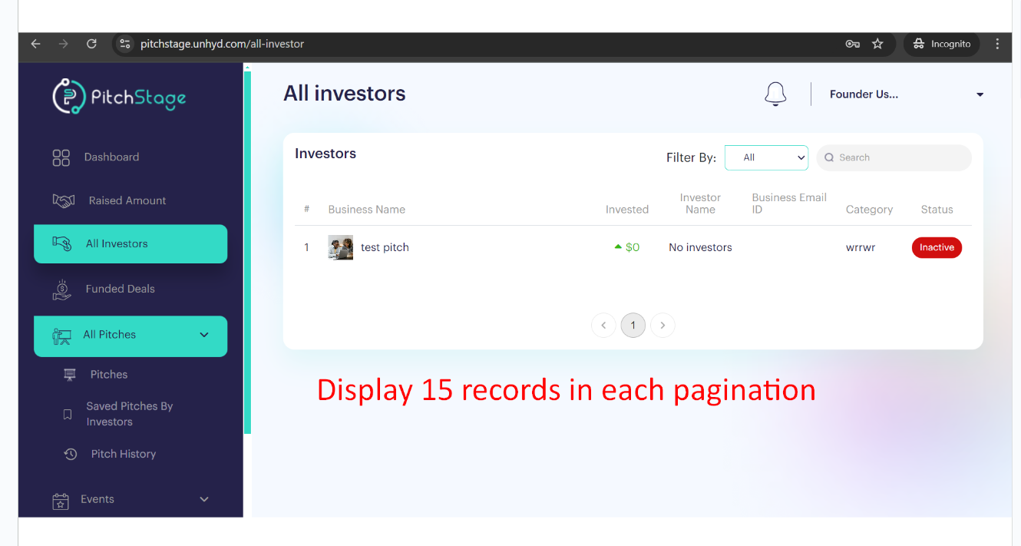Screen dimensions: 1021x546
Task: Click the Inactive status badge
Action: point(937,247)
